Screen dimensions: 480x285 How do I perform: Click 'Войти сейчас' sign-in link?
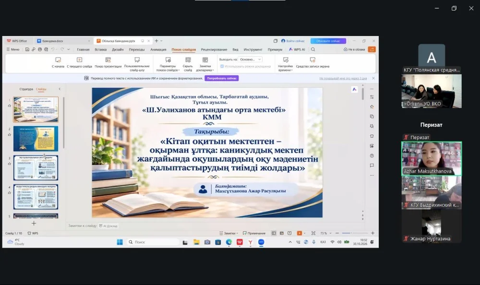(x=293, y=41)
